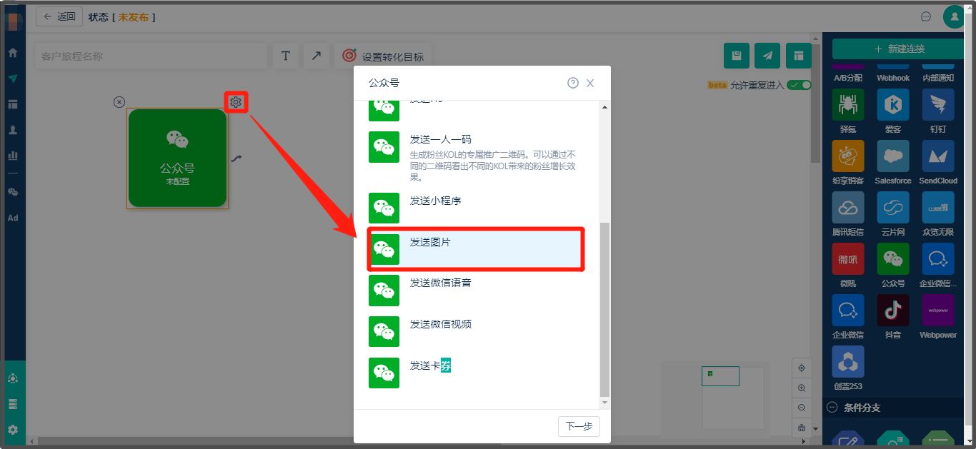Open the server stack icon at sidebar bottom
Image resolution: width=976 pixels, height=449 pixels.
pos(13,404)
